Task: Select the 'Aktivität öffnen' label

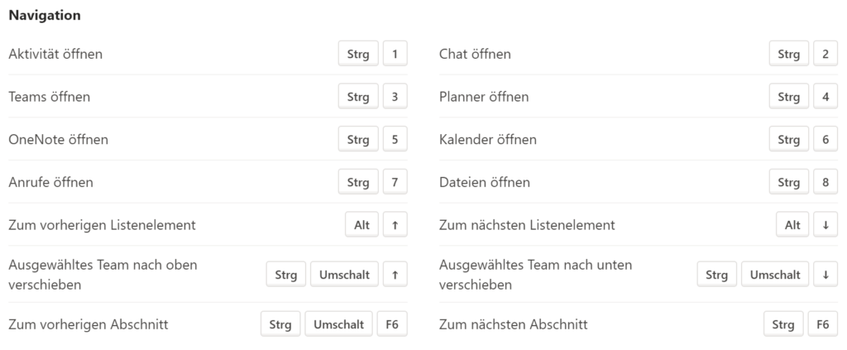Action: [55, 54]
